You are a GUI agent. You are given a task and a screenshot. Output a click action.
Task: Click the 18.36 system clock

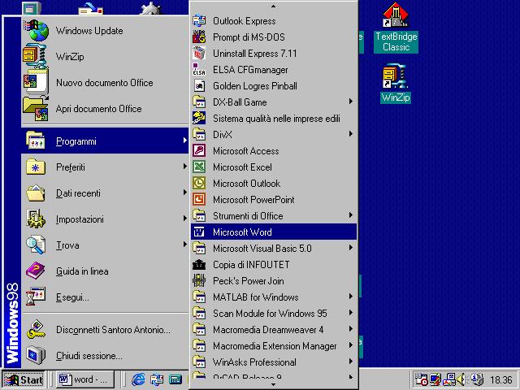pos(500,379)
